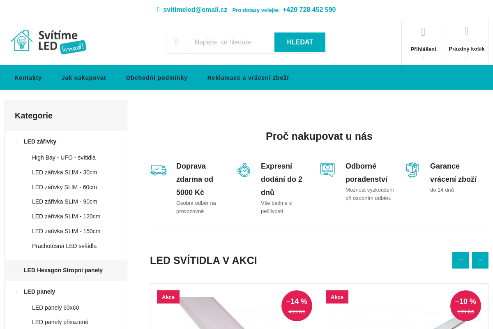The width and height of the screenshot is (493, 329).
Task: Click inside the search input field
Action: (230, 42)
